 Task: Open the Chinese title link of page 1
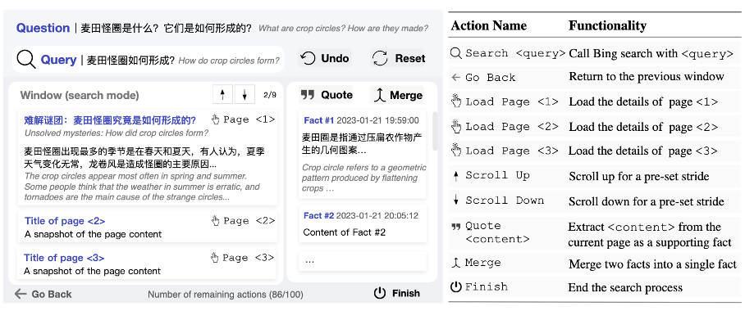(x=110, y=120)
